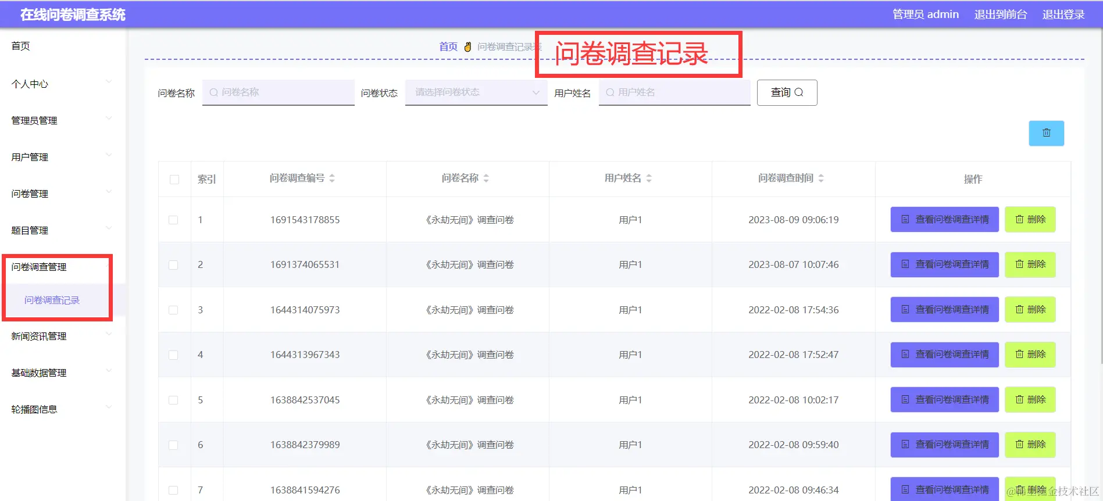Screen dimensions: 1103x501
Task: Open the 请选择问卷状态 dropdown
Action: 476,92
